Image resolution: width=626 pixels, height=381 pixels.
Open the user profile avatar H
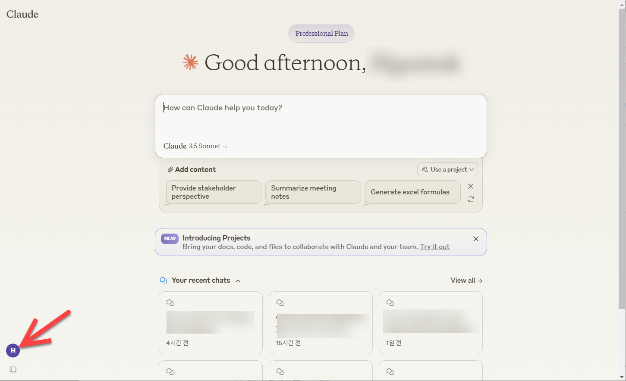click(13, 350)
